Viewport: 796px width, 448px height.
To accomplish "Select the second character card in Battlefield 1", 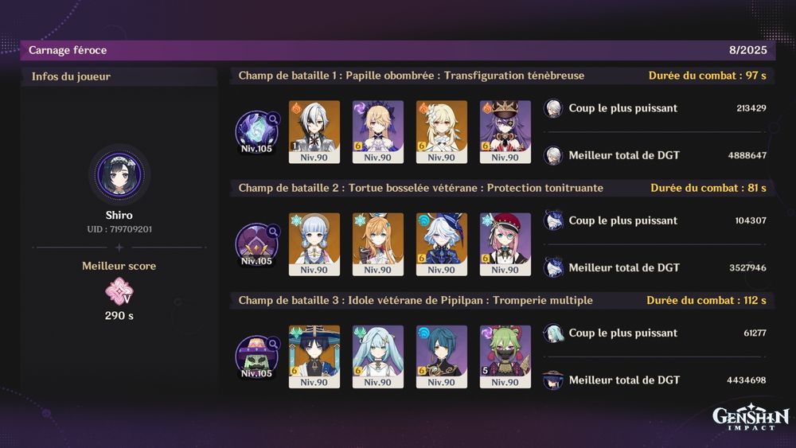I will [x=377, y=132].
